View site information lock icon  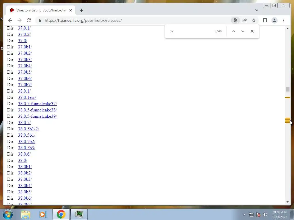[40, 20]
